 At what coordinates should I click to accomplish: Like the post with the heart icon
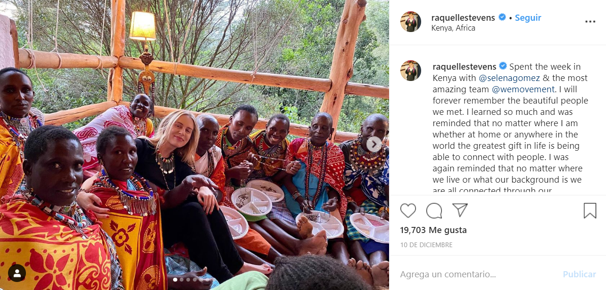[x=408, y=210]
